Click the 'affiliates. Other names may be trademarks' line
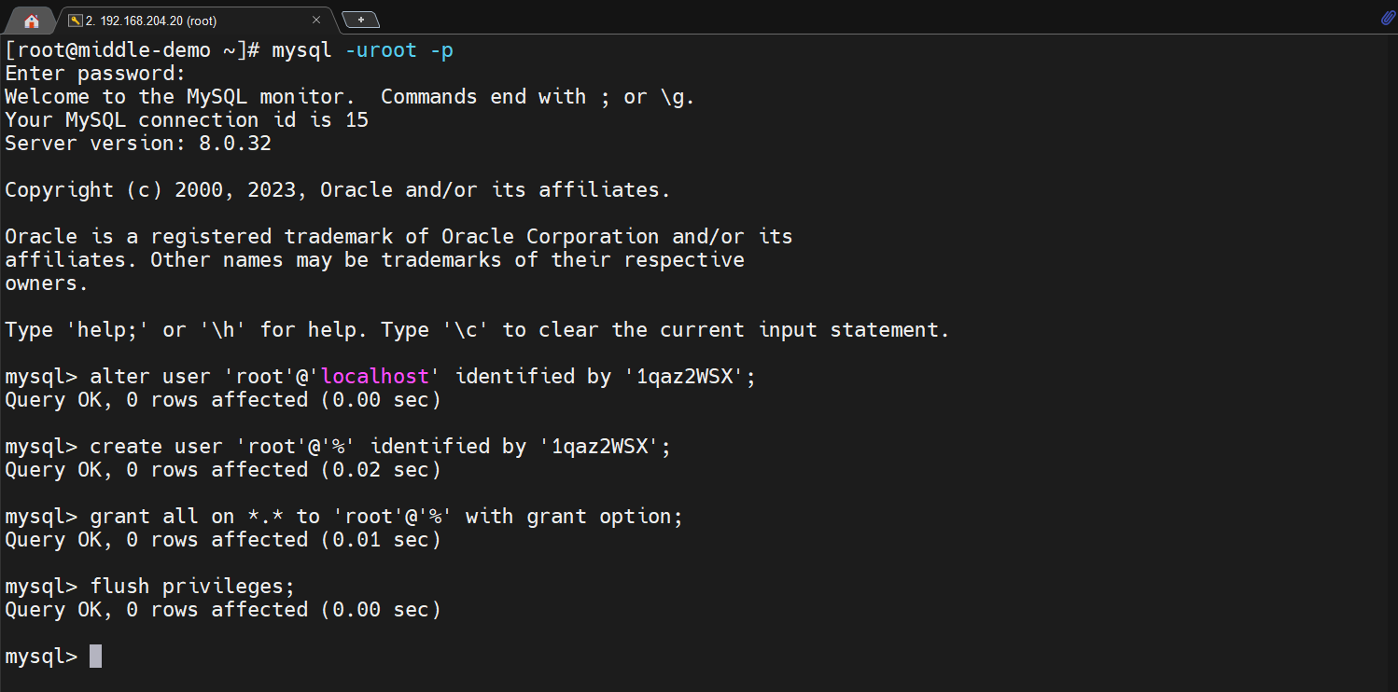 pos(374,260)
